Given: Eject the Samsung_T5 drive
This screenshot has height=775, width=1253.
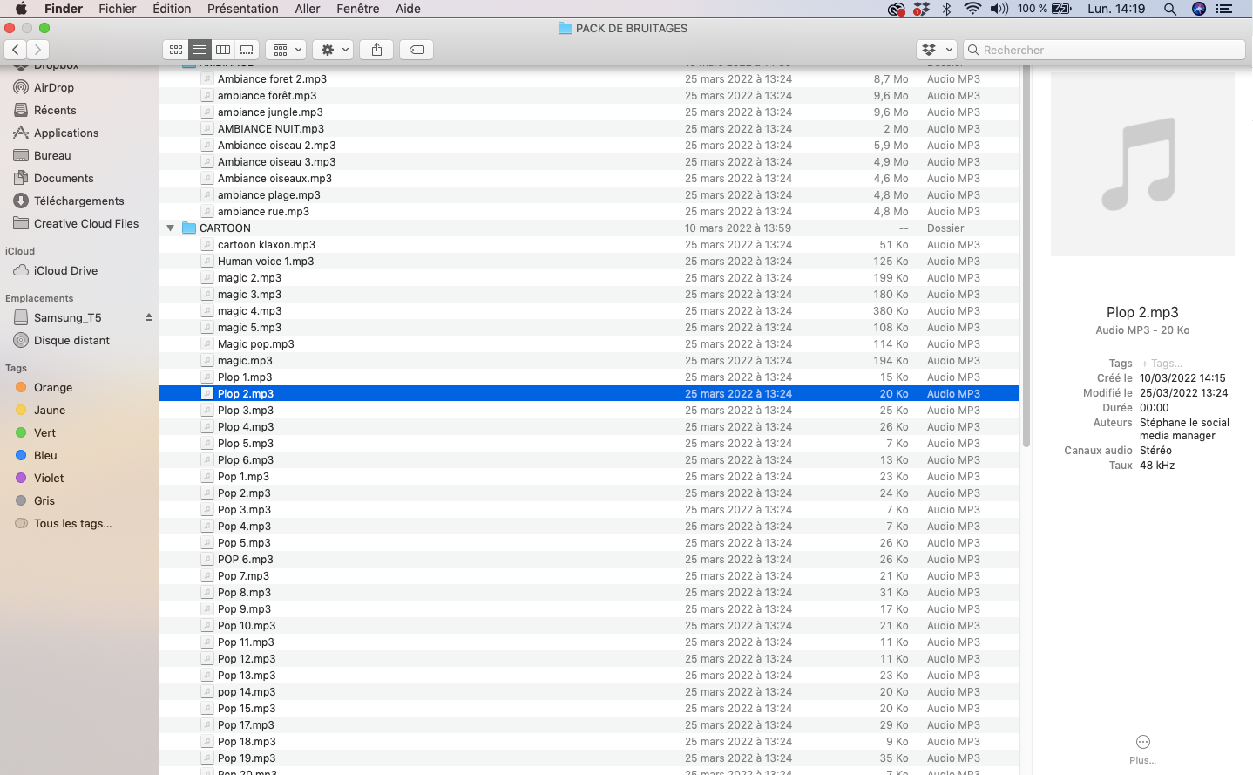Looking at the screenshot, I should 149,317.
